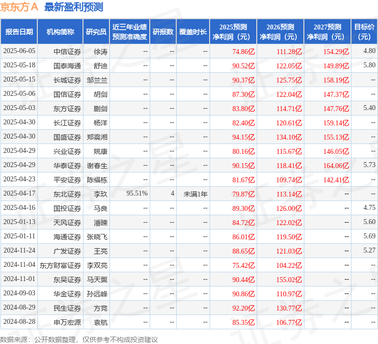
Task: Click analyst name 李玖
Action: tap(101, 194)
